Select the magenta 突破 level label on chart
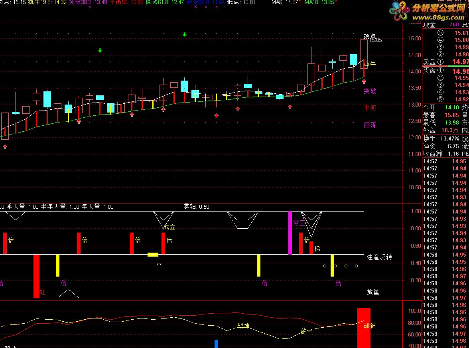 pyautogui.click(x=370, y=91)
